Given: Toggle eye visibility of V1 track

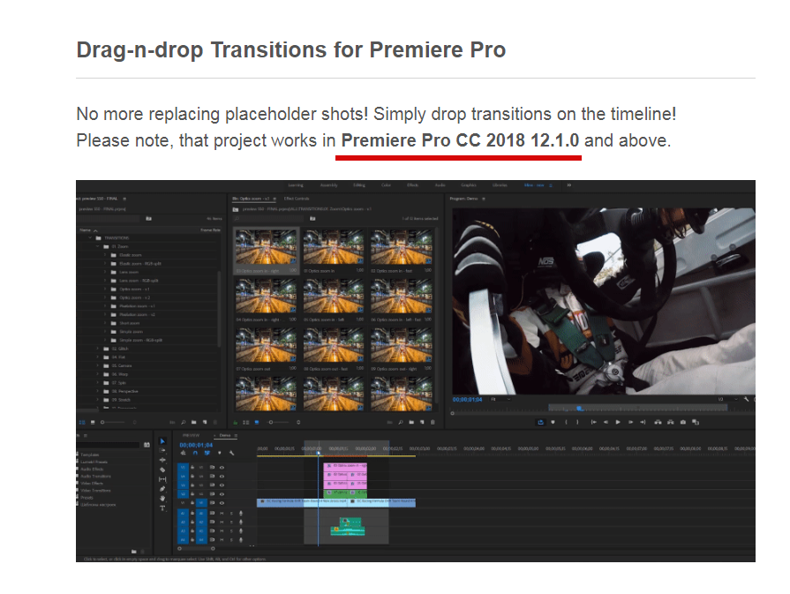Looking at the screenshot, I should click(x=222, y=503).
